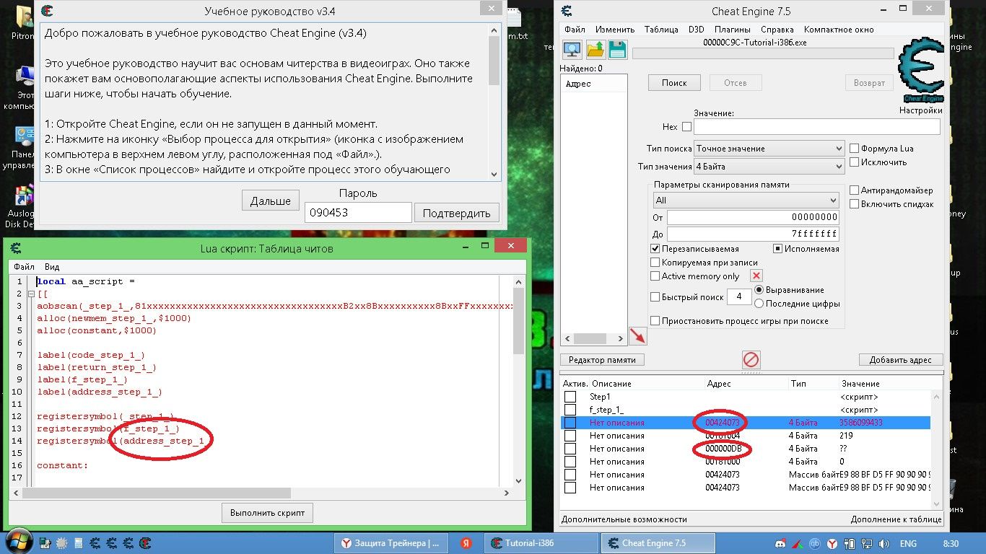Screen dimensions: 986x554
Task: Select the Последние цифры radio button
Action: click(x=759, y=304)
